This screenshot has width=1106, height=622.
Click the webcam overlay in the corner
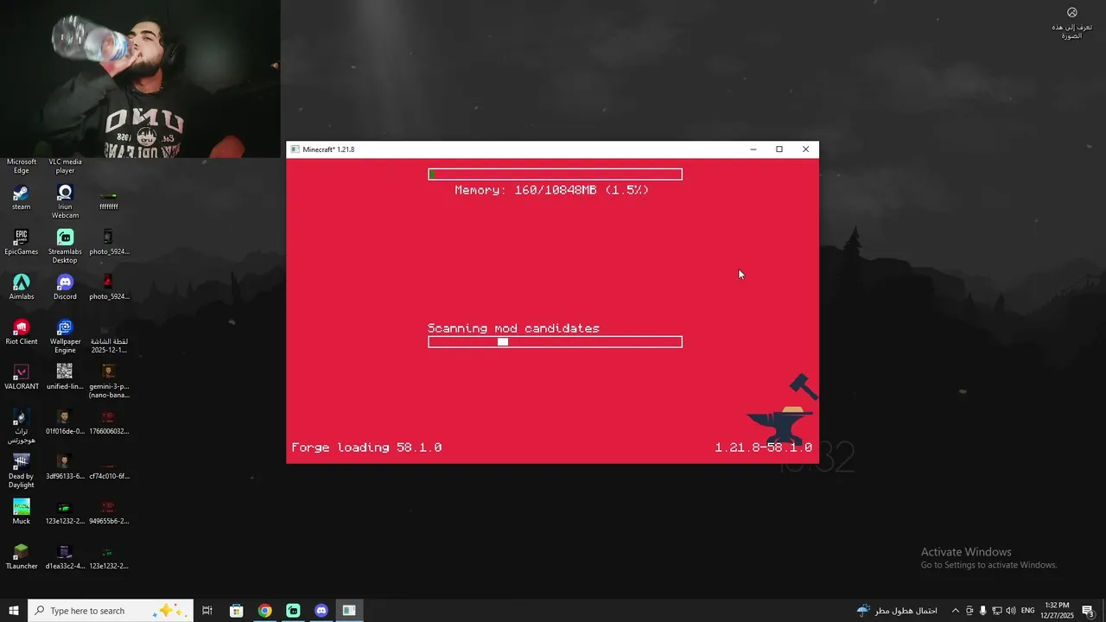(x=140, y=79)
